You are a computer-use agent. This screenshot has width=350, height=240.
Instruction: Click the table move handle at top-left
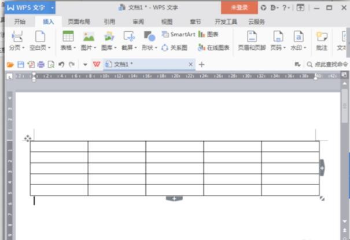point(27,138)
